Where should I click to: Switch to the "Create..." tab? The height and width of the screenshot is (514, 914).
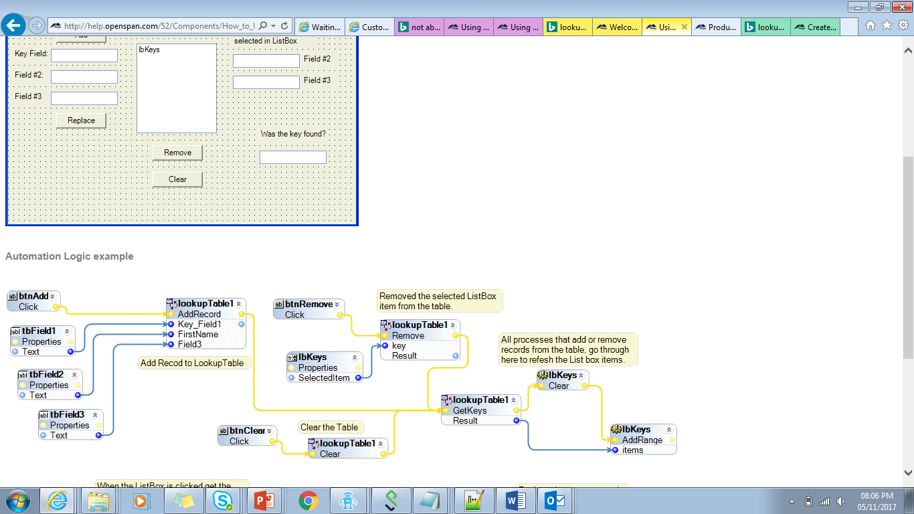click(x=815, y=27)
